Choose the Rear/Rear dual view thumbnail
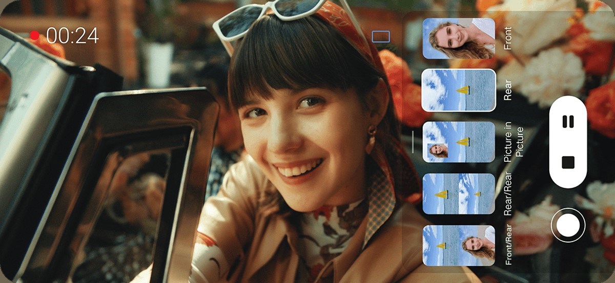615x283 pixels. point(459,193)
